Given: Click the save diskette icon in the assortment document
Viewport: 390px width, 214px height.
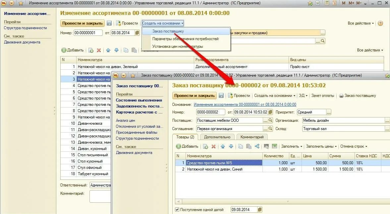Looking at the screenshot, I should coord(109,23).
